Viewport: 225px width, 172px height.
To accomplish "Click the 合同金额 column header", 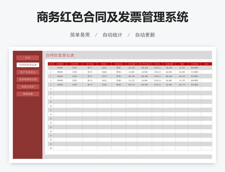I will coord(132,64).
